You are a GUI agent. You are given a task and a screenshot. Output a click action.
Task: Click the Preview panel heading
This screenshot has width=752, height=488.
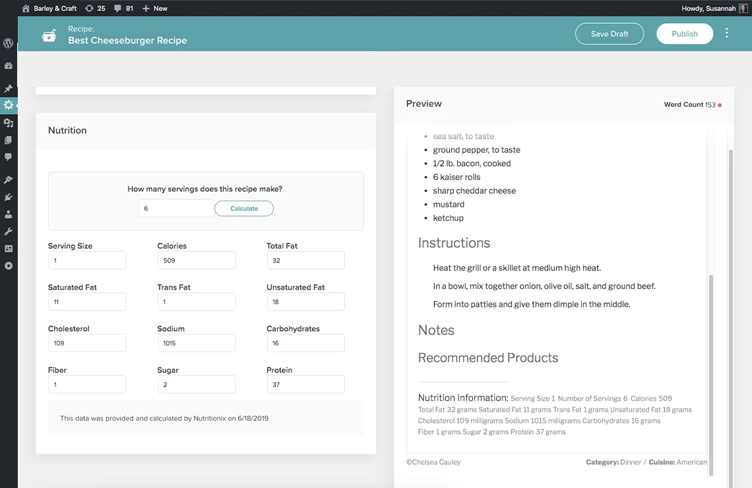click(424, 104)
